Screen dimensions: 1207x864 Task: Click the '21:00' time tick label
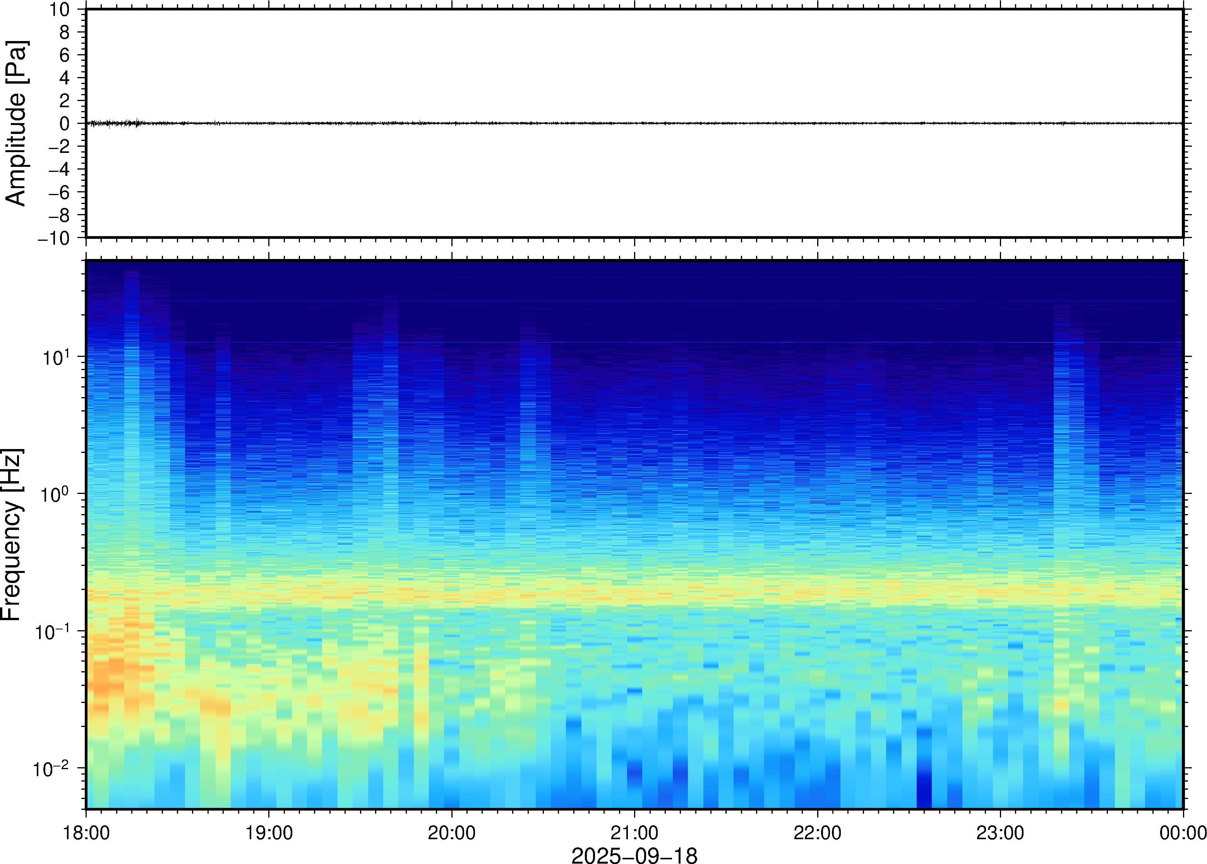pyautogui.click(x=634, y=833)
